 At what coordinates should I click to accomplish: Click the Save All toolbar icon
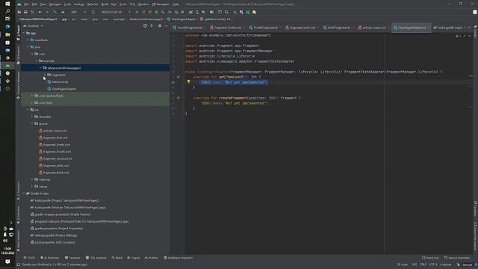[x=25, y=12]
